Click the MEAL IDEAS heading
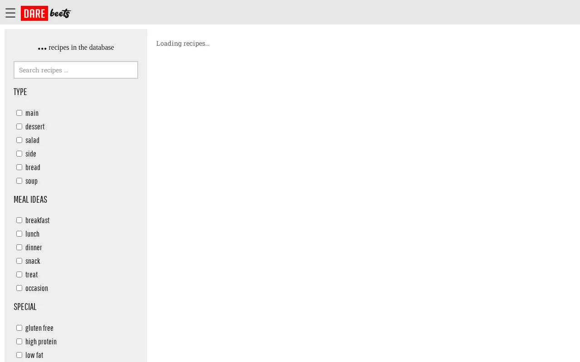Screen dimensions: 580x362 [30, 200]
